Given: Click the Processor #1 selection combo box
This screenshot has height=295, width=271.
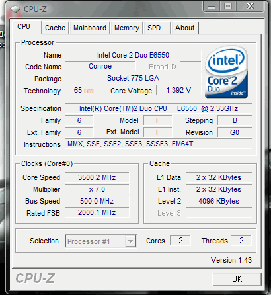Looking at the screenshot, I should click(100, 241).
